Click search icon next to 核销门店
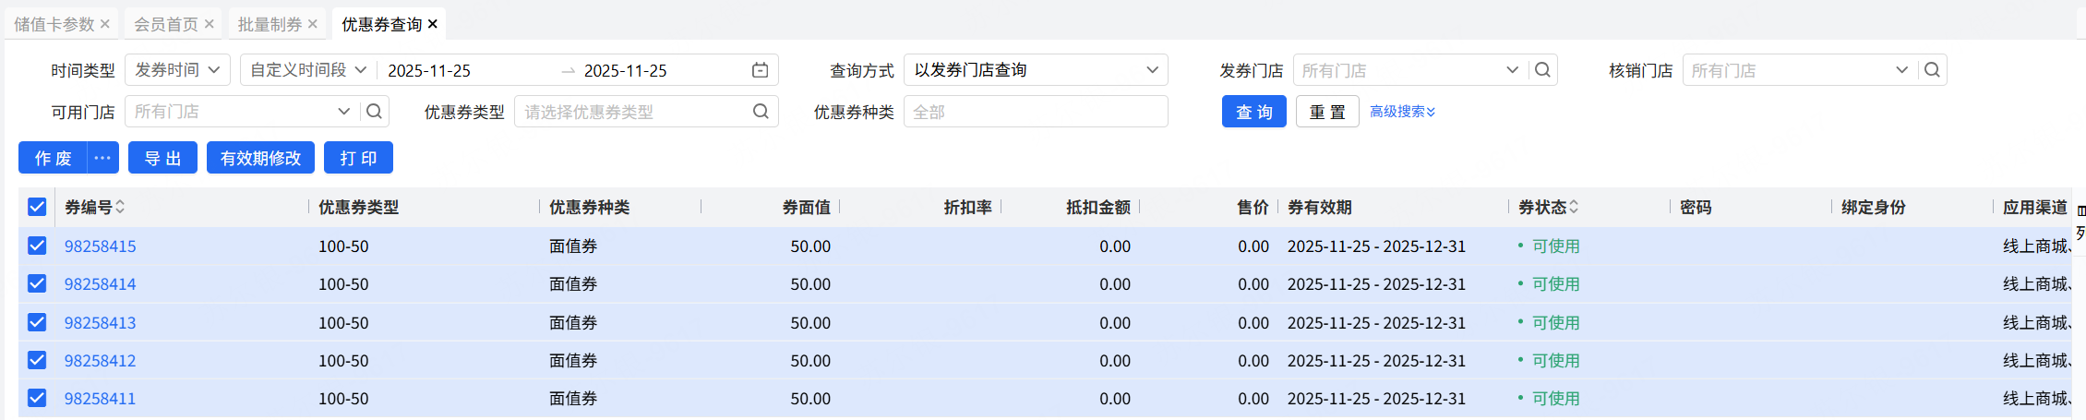2086x420 pixels. click(1932, 70)
